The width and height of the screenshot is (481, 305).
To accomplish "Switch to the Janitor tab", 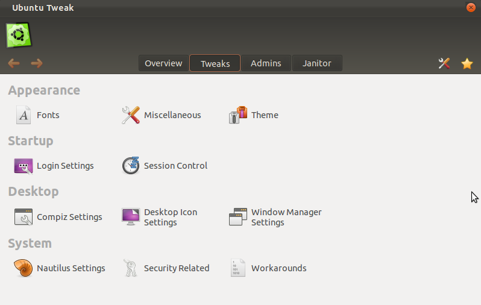I will [317, 63].
